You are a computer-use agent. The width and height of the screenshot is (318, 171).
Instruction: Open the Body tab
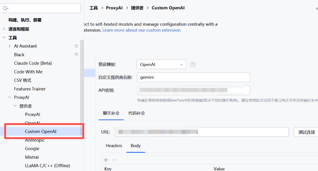pos(136,146)
